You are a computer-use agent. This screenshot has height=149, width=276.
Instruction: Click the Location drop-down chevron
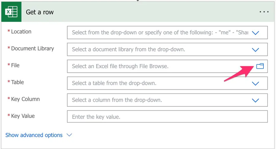click(x=255, y=32)
